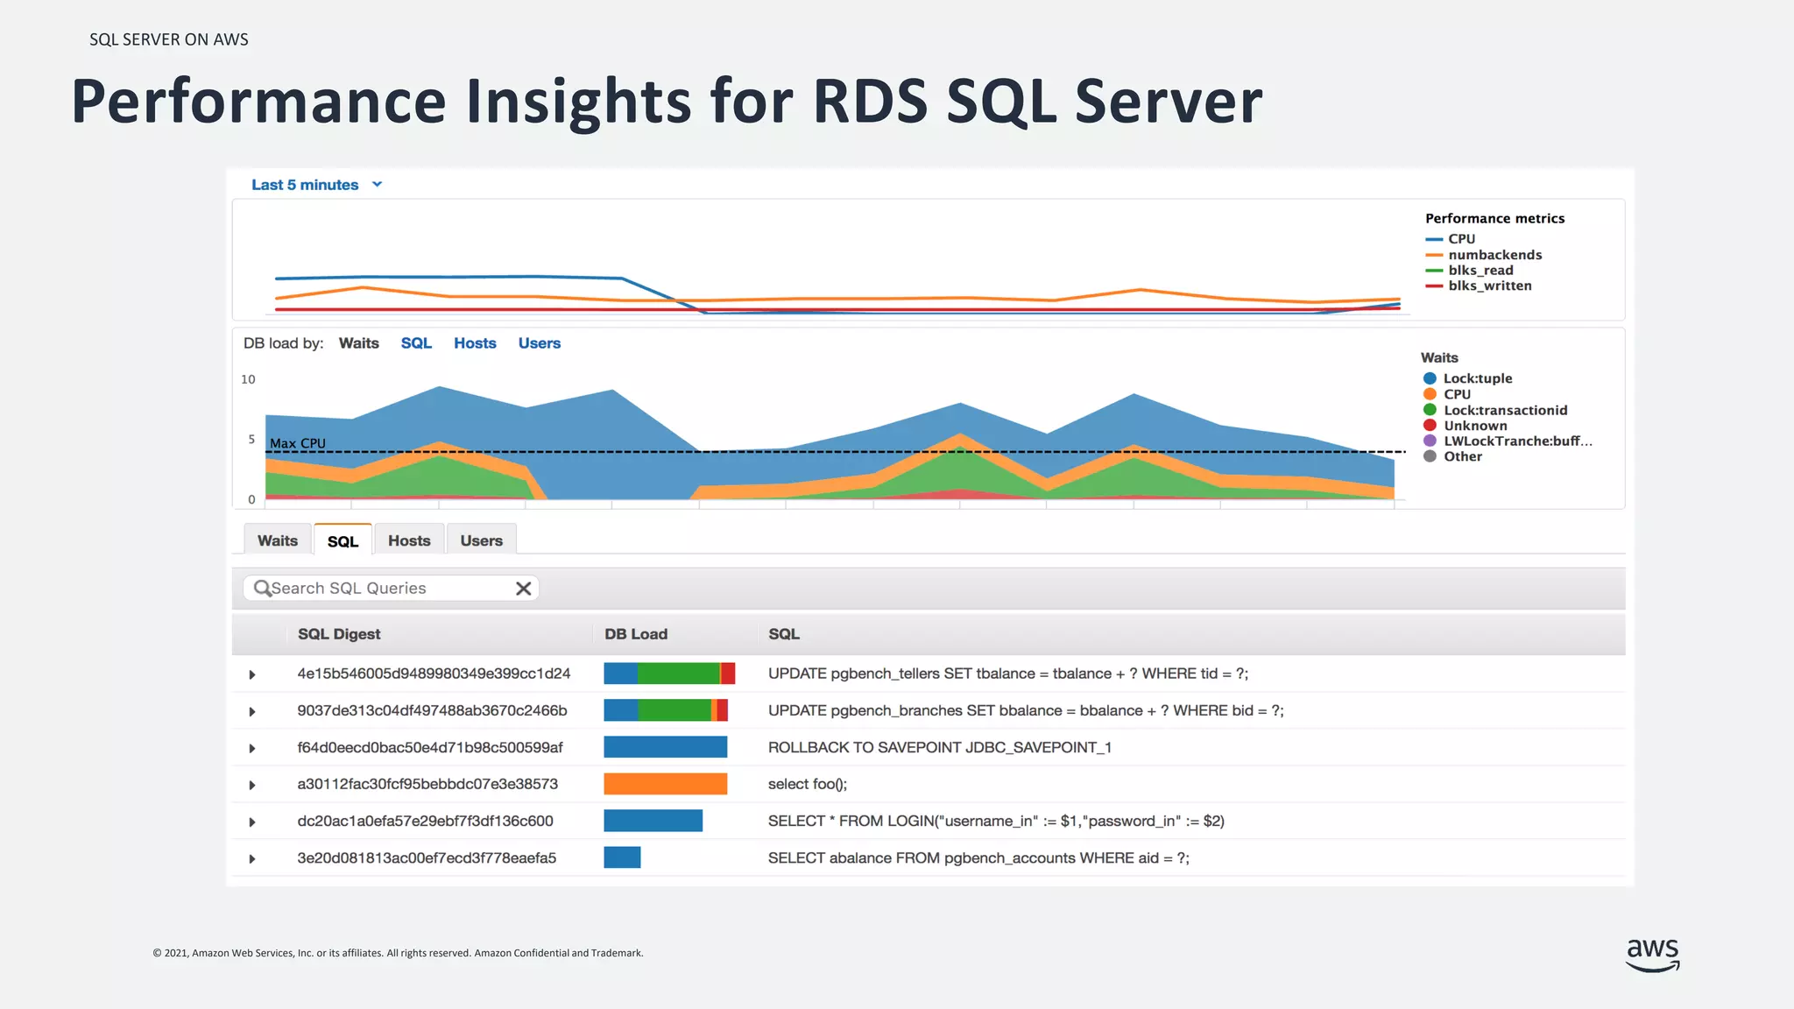Viewport: 1794px width, 1009px height.
Task: Expand the f64d0eecd0bac50e4d71b98c500599af digest row
Action: (x=252, y=748)
